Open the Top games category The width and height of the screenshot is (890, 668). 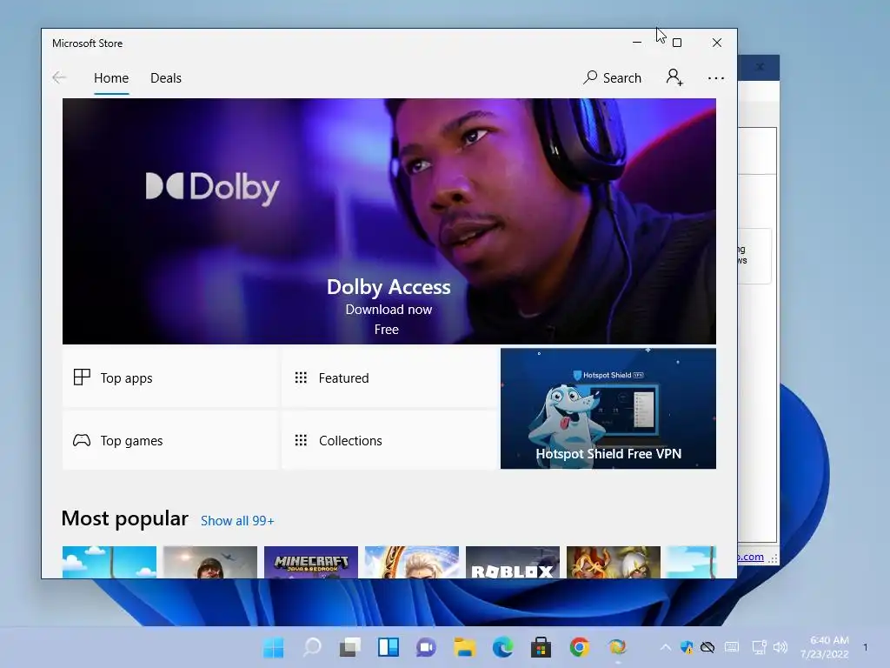pyautogui.click(x=169, y=440)
